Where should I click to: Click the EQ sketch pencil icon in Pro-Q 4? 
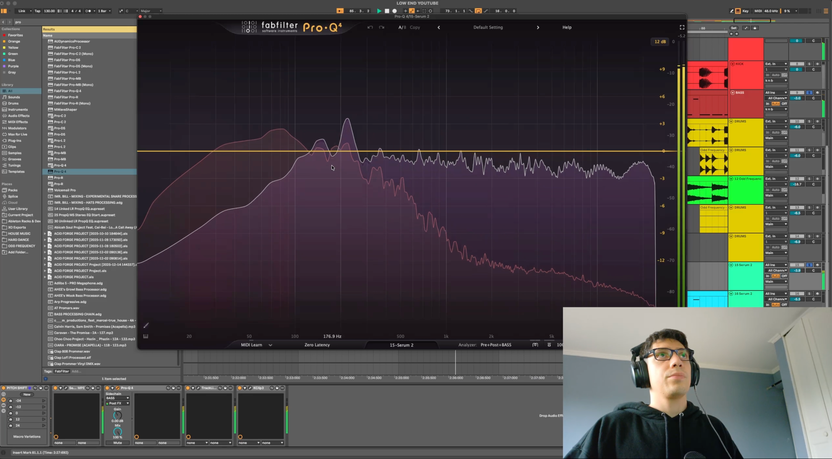pos(146,325)
